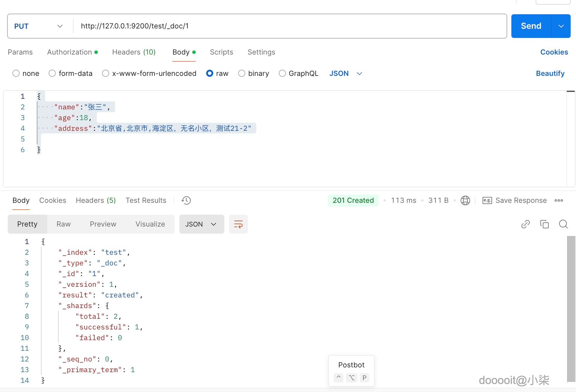Screen dimensions: 576x392
Task: Click the Save Response example icon
Action: [x=487, y=200]
